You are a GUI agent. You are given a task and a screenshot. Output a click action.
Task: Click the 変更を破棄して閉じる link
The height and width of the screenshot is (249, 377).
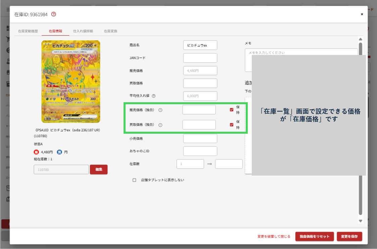[274, 236]
